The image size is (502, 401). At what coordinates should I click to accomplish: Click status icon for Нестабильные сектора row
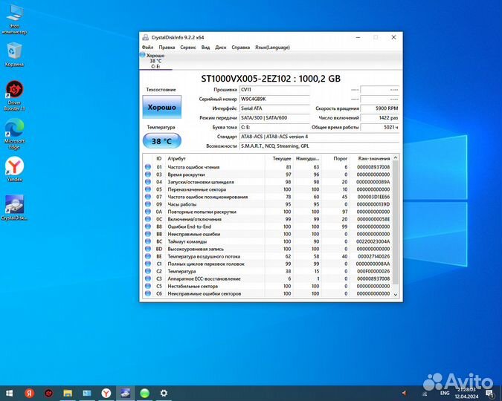148,286
